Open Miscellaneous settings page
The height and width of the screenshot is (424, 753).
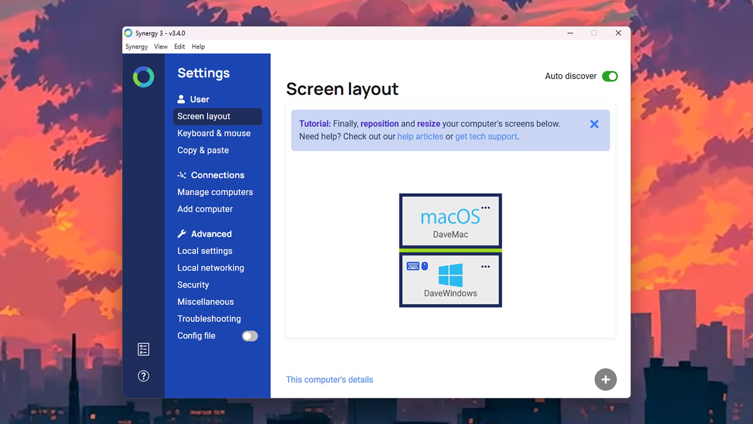pyautogui.click(x=206, y=302)
